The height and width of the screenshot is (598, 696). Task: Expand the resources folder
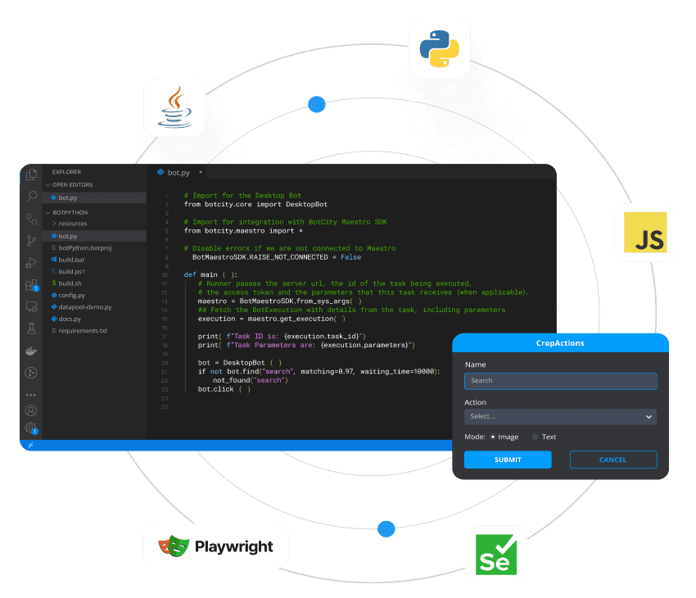72,224
